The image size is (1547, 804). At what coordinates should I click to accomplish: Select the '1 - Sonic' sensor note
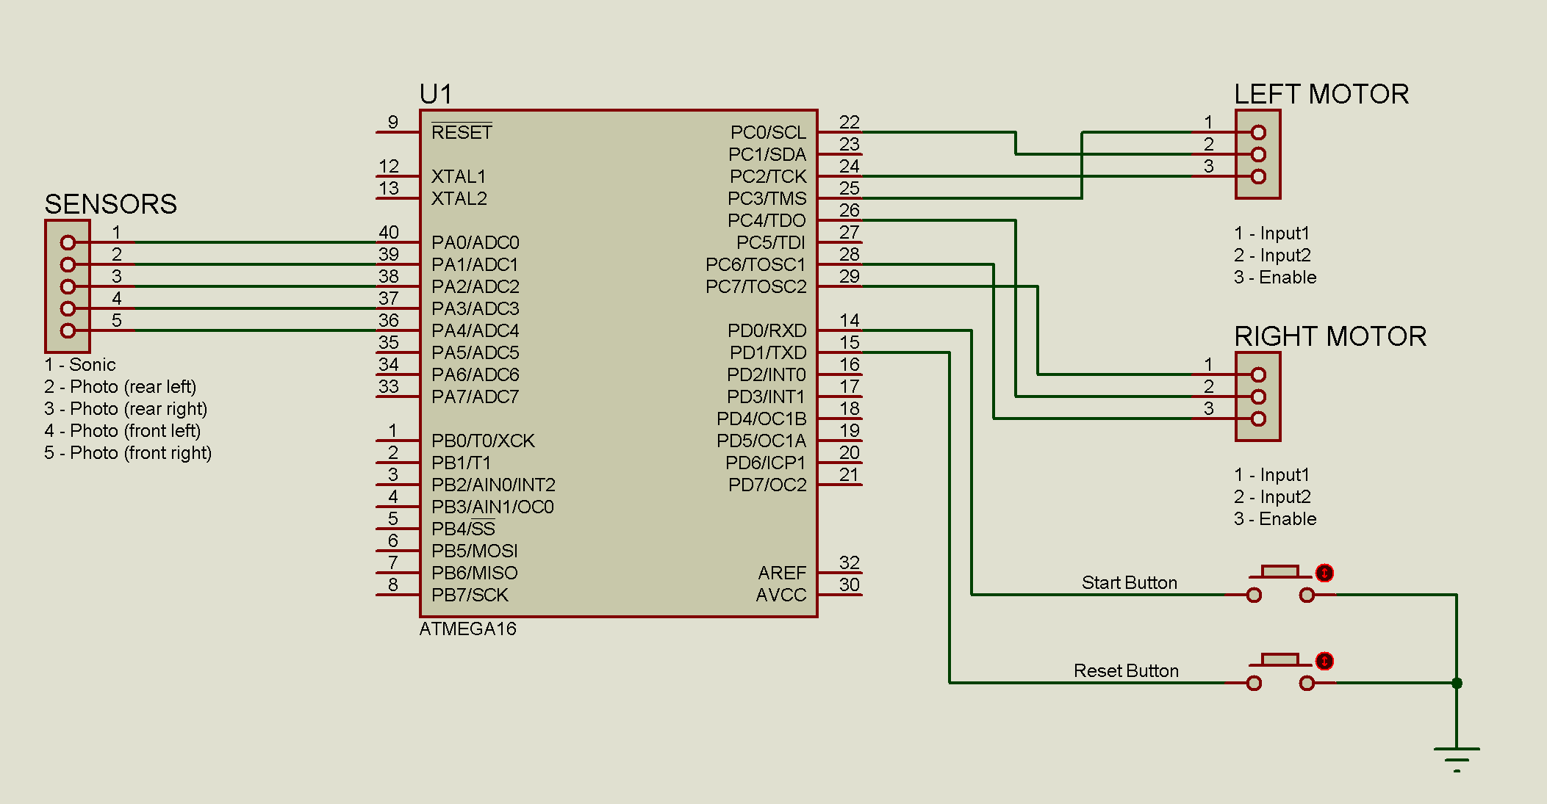coord(80,365)
